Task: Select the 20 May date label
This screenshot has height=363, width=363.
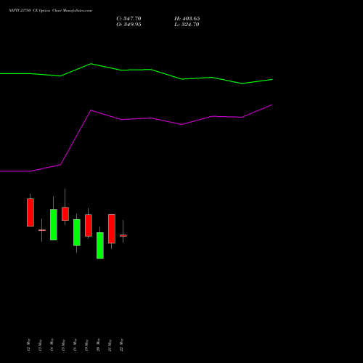Action: click(x=98, y=345)
